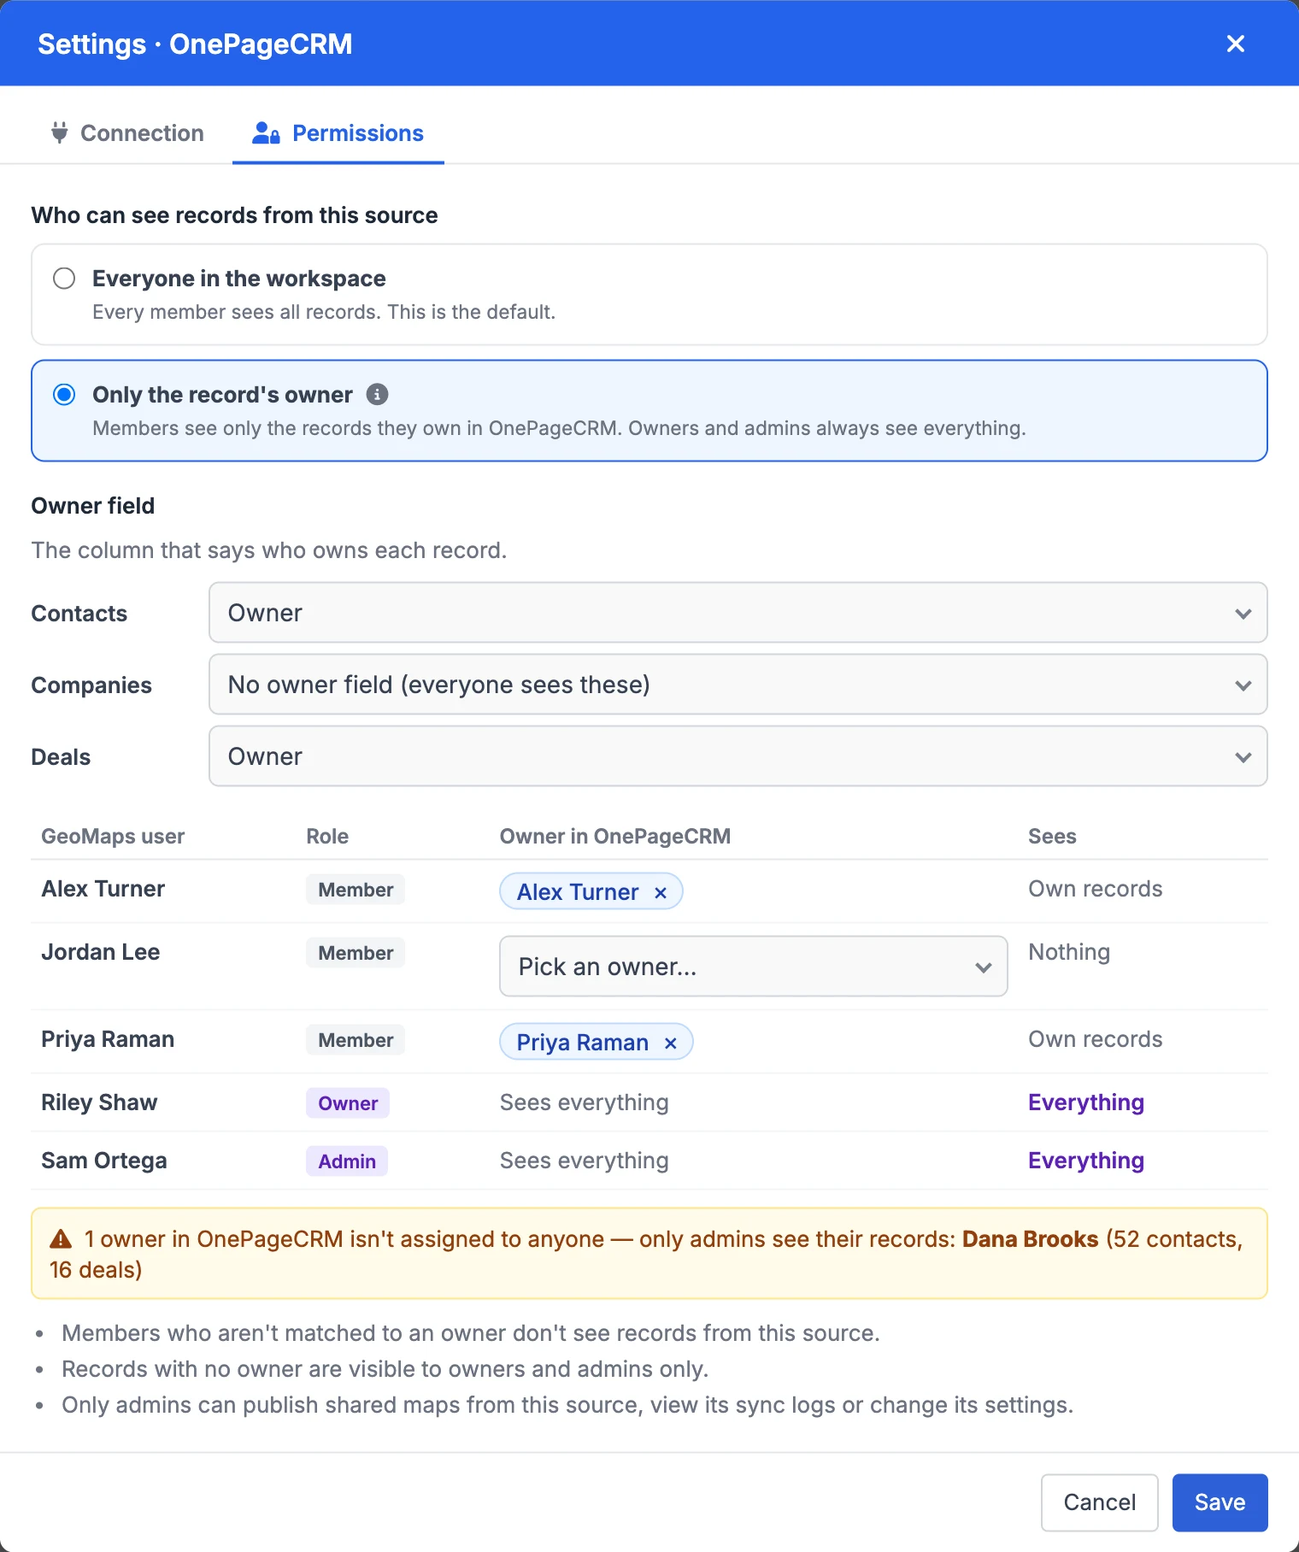Click the Sam Ortega user name
1299x1552 pixels.
104,1161
